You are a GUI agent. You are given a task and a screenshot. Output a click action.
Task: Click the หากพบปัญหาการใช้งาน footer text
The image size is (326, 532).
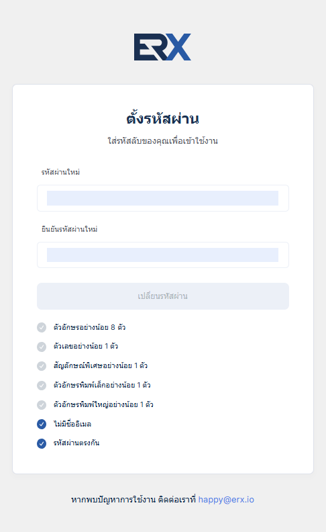pyautogui.click(x=113, y=500)
